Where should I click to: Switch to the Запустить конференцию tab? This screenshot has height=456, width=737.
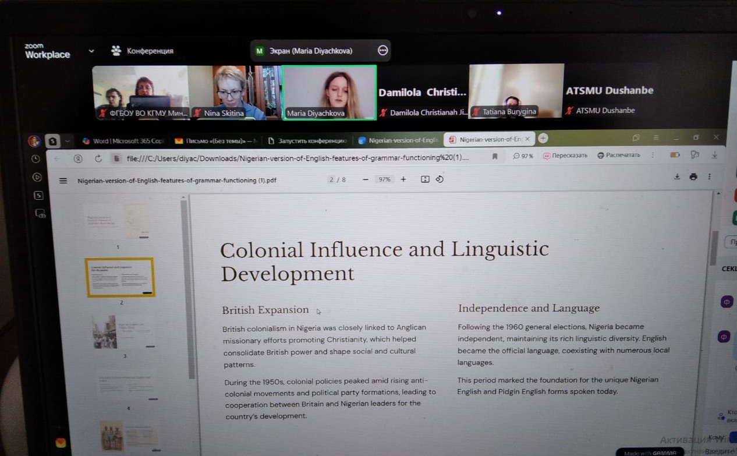tap(307, 140)
